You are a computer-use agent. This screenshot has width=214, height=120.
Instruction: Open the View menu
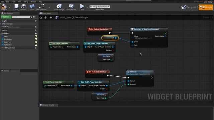point(19,2)
